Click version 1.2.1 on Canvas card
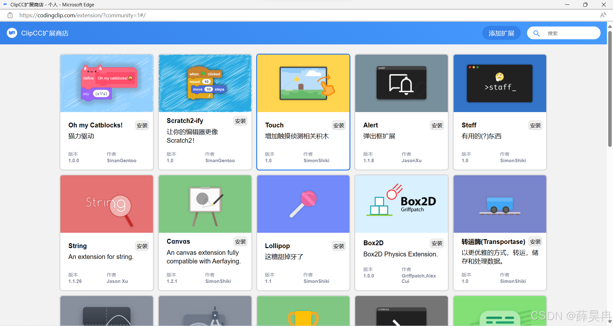Viewport: 613px width, 326px height. pyautogui.click(x=172, y=281)
